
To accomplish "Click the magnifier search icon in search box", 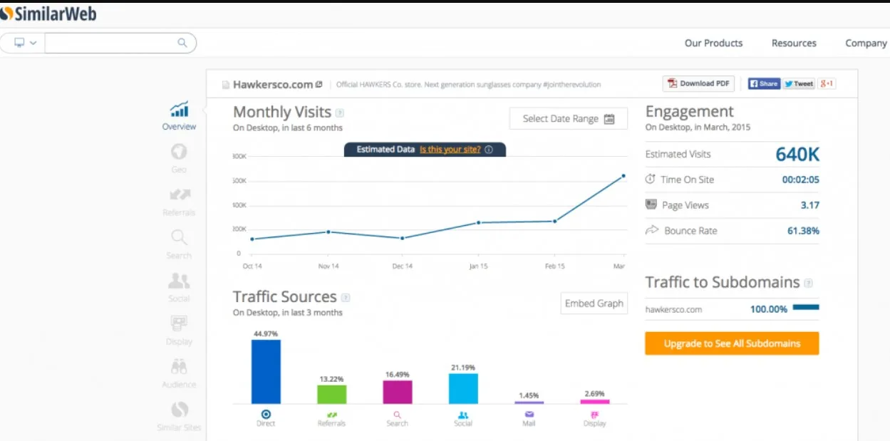I will click(x=182, y=43).
